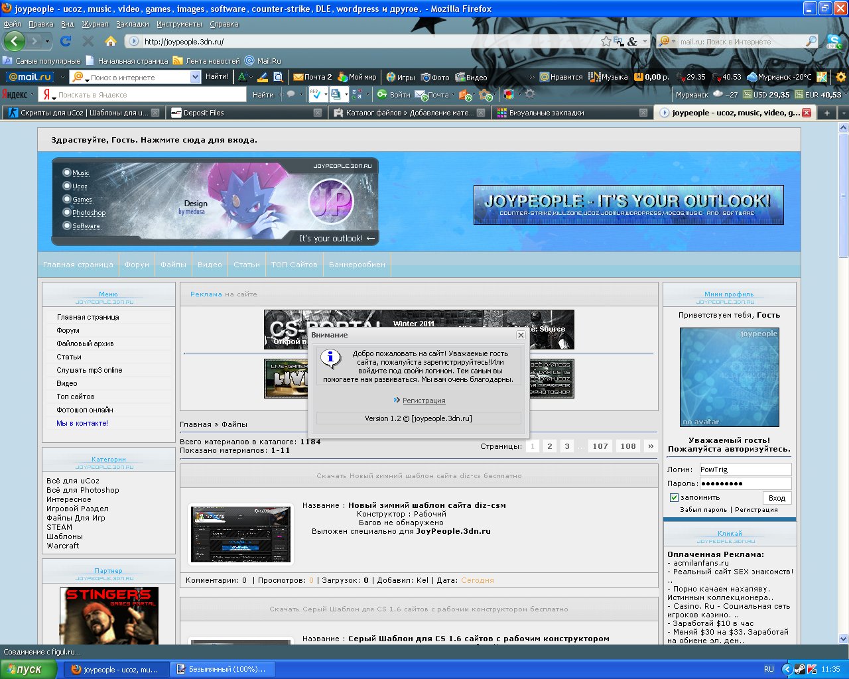
Task: Expand dropdown next to @mail.ru logo
Action: [x=62, y=77]
